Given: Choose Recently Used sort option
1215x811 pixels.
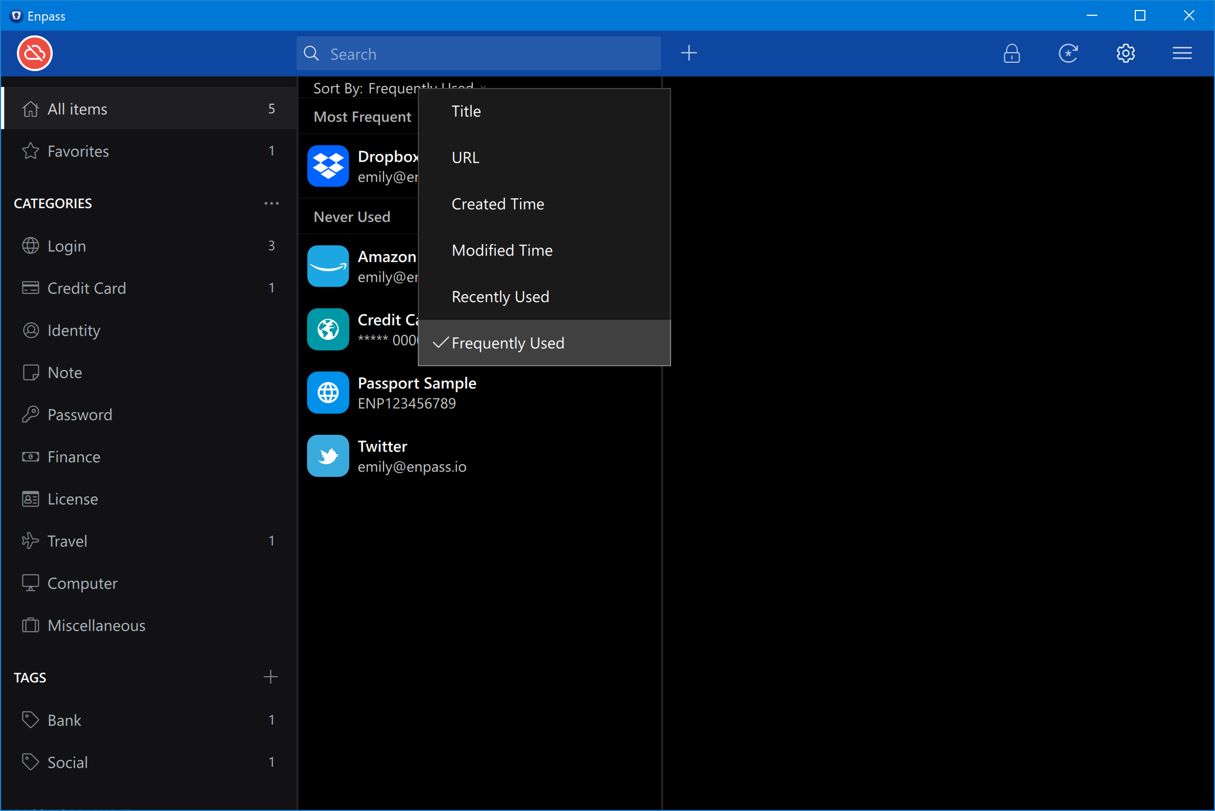Looking at the screenshot, I should (544, 297).
